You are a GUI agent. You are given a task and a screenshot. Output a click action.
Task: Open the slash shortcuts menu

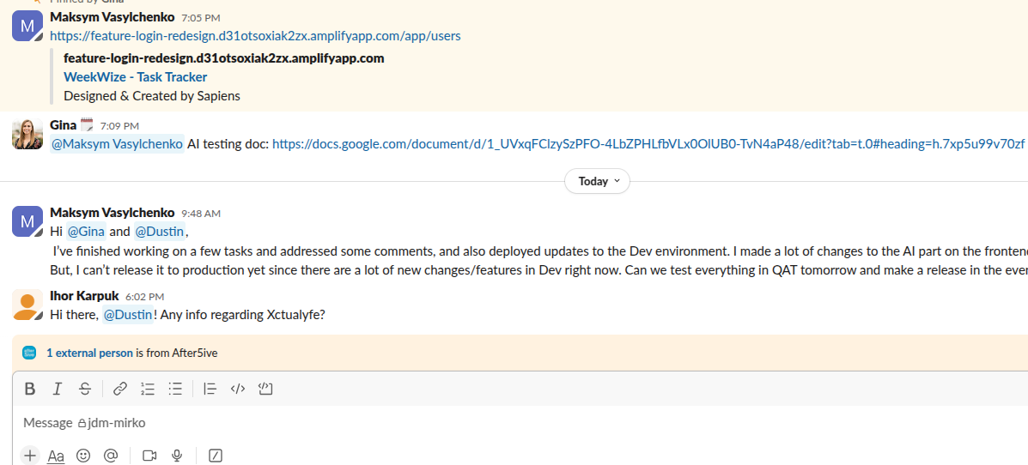pyautogui.click(x=216, y=456)
